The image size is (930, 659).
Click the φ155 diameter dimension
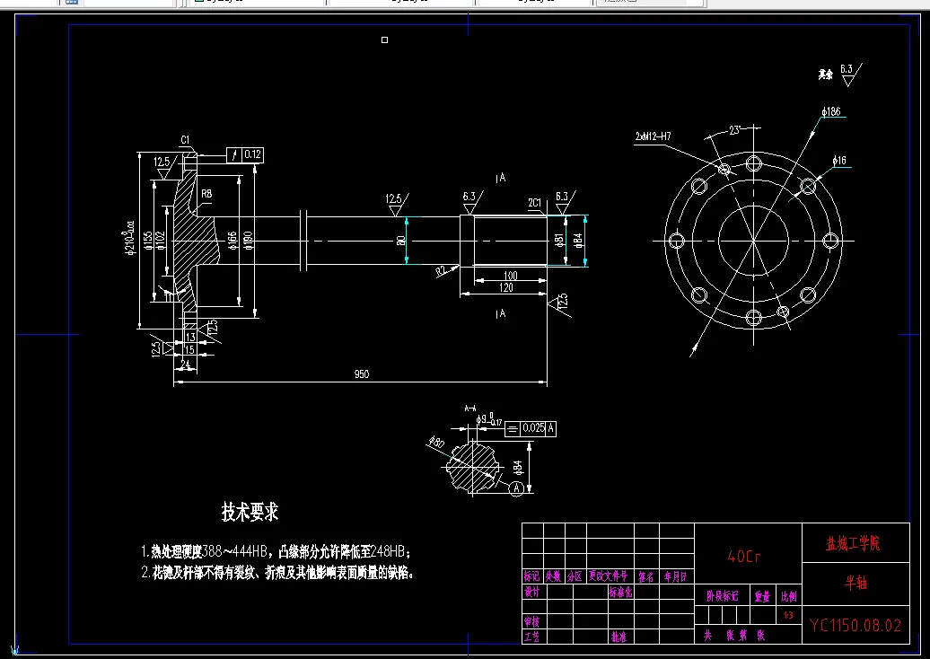click(x=148, y=241)
